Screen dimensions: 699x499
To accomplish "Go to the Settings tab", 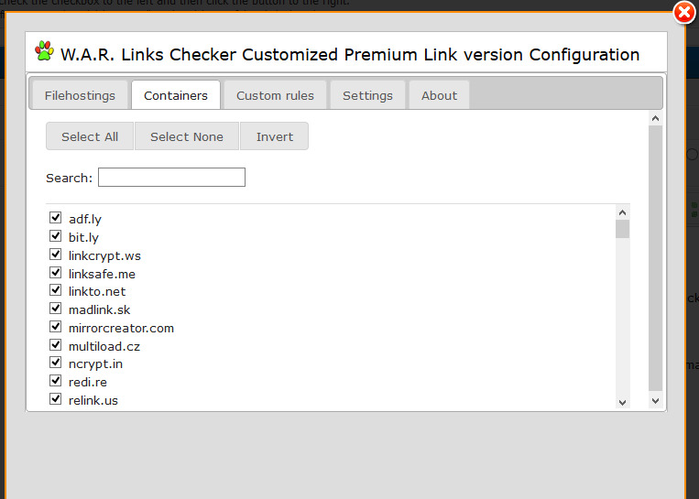I will point(367,95).
